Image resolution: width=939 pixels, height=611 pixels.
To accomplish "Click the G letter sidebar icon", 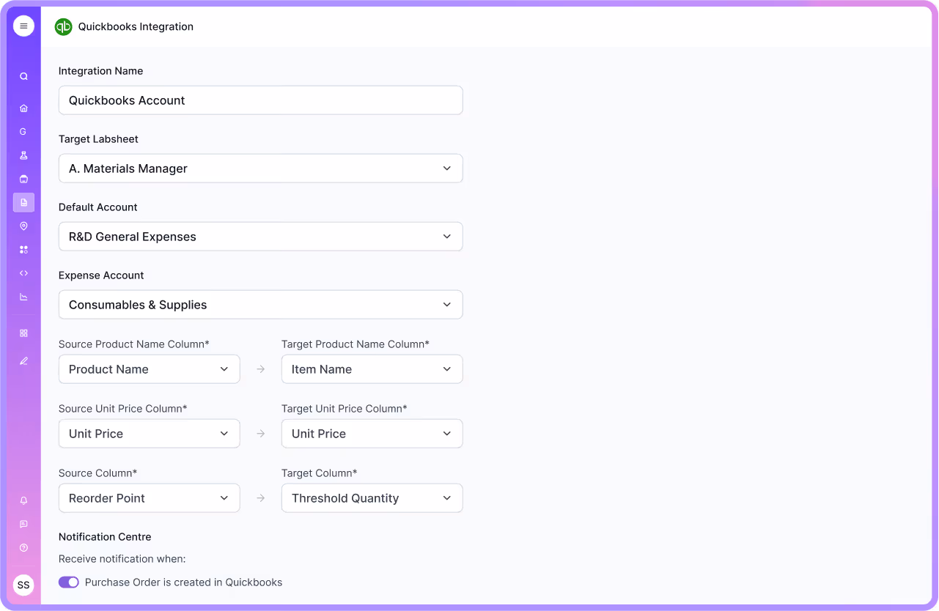I will coord(23,132).
